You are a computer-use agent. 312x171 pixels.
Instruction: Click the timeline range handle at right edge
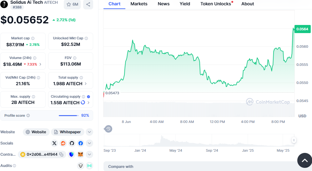click(294, 140)
